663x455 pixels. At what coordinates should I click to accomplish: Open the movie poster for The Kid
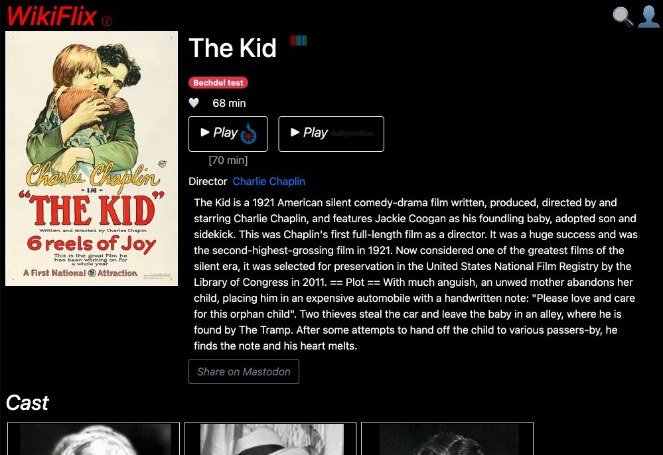click(91, 157)
